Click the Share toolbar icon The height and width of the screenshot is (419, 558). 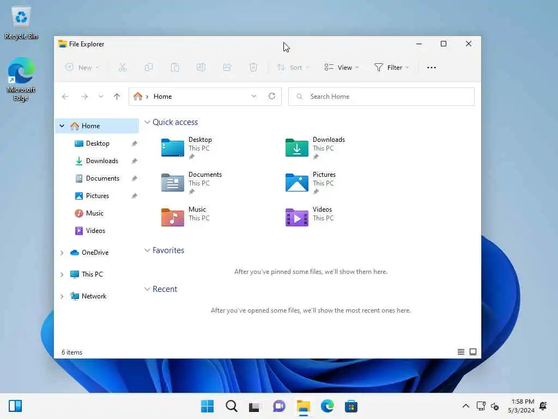227,67
